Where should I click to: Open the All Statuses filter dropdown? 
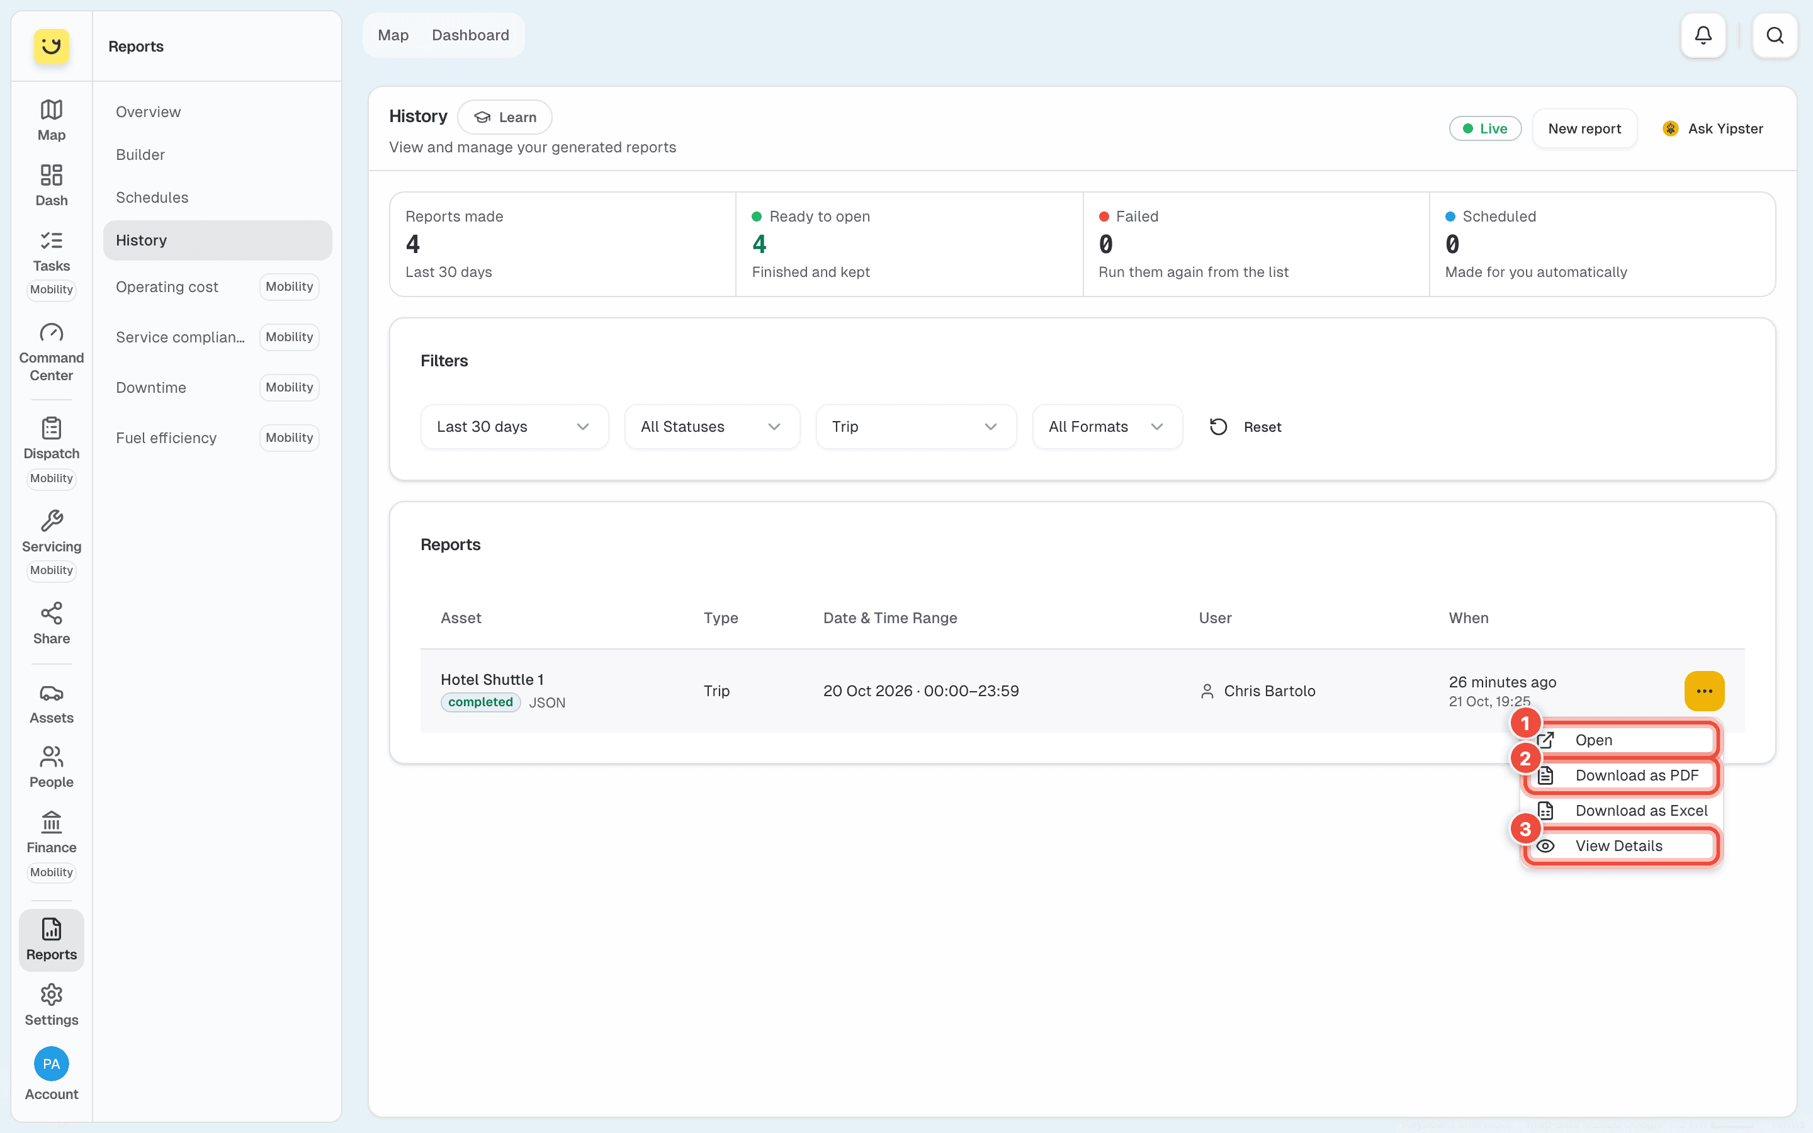pyautogui.click(x=712, y=426)
